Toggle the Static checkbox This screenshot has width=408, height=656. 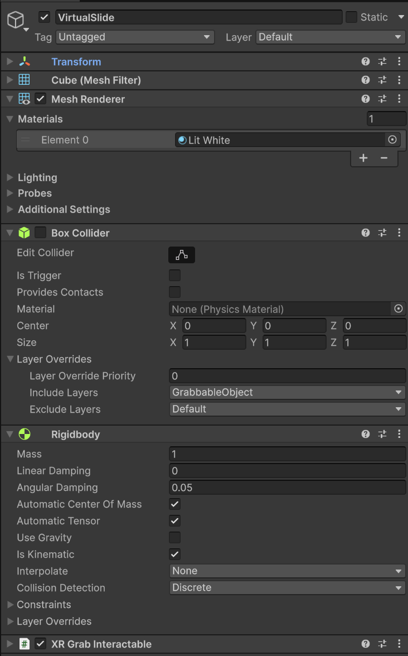click(x=351, y=17)
